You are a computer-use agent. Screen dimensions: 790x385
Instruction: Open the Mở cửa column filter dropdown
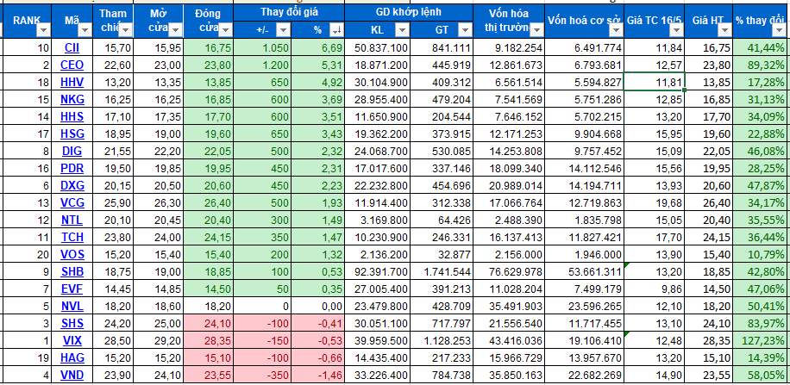[175, 31]
